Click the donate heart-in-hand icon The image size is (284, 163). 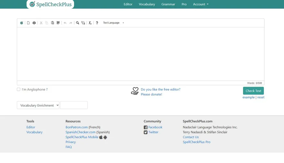(135, 91)
